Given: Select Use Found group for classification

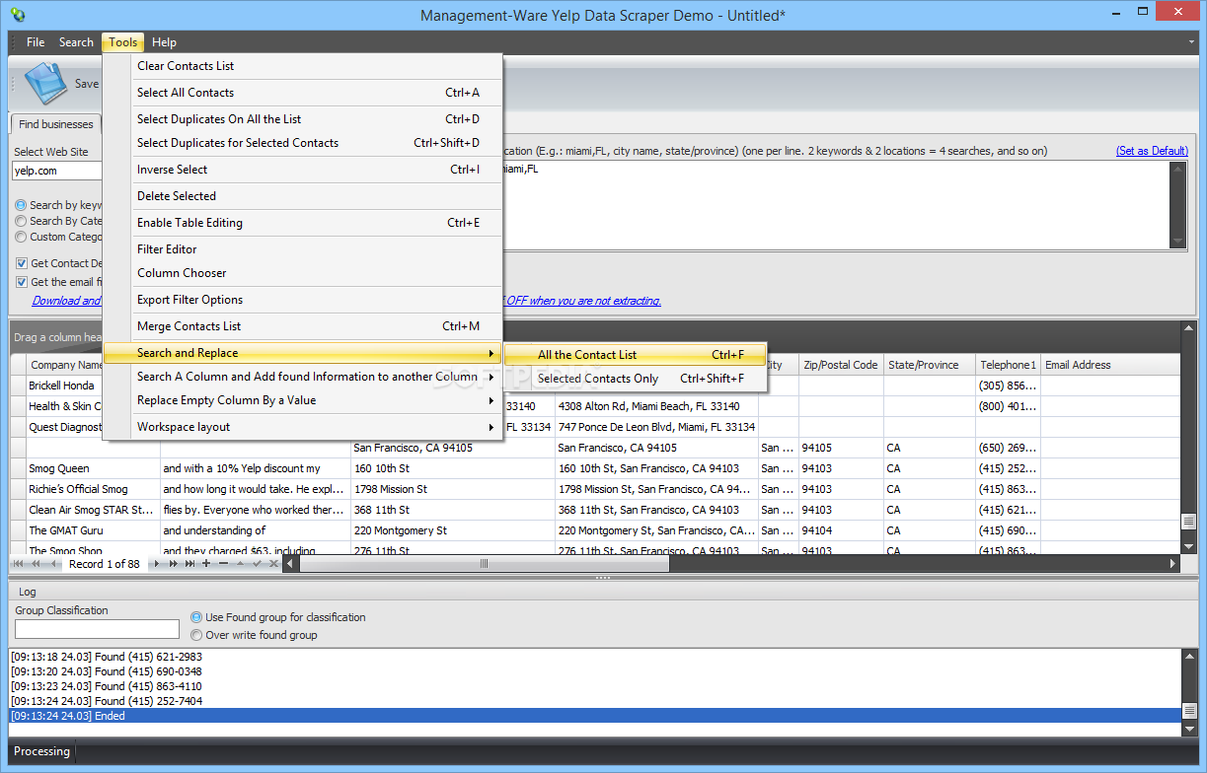Looking at the screenshot, I should pyautogui.click(x=196, y=617).
